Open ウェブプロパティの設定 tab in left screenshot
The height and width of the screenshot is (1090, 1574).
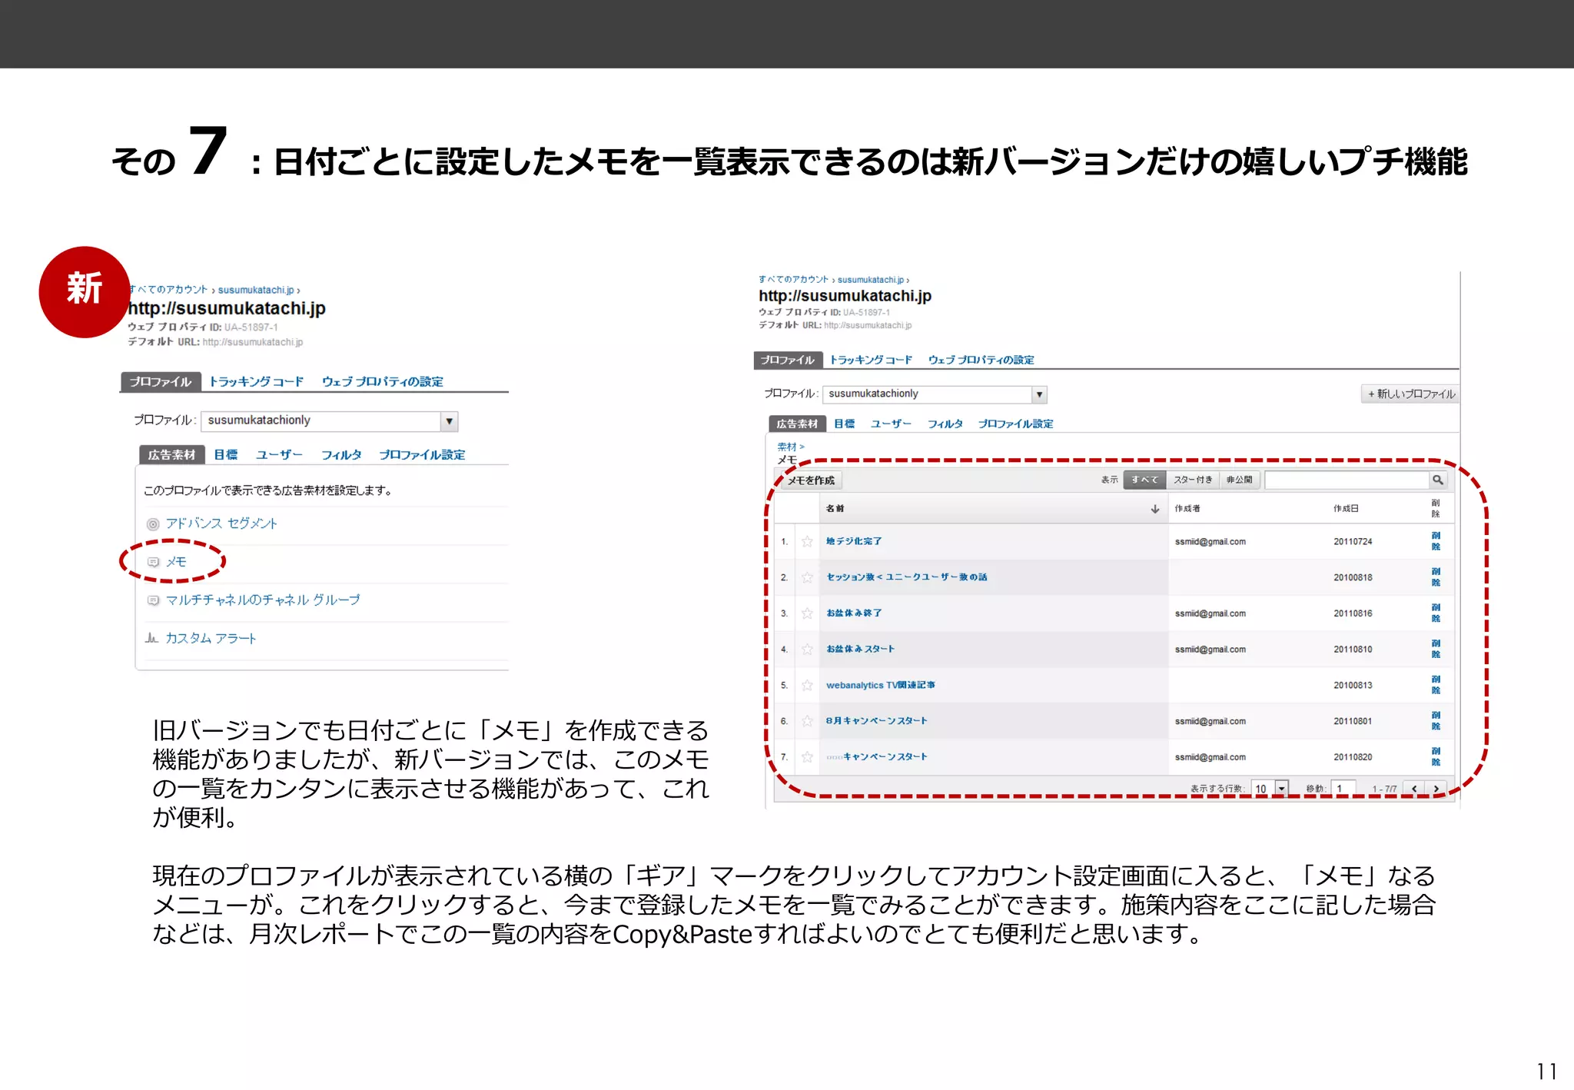(x=383, y=382)
